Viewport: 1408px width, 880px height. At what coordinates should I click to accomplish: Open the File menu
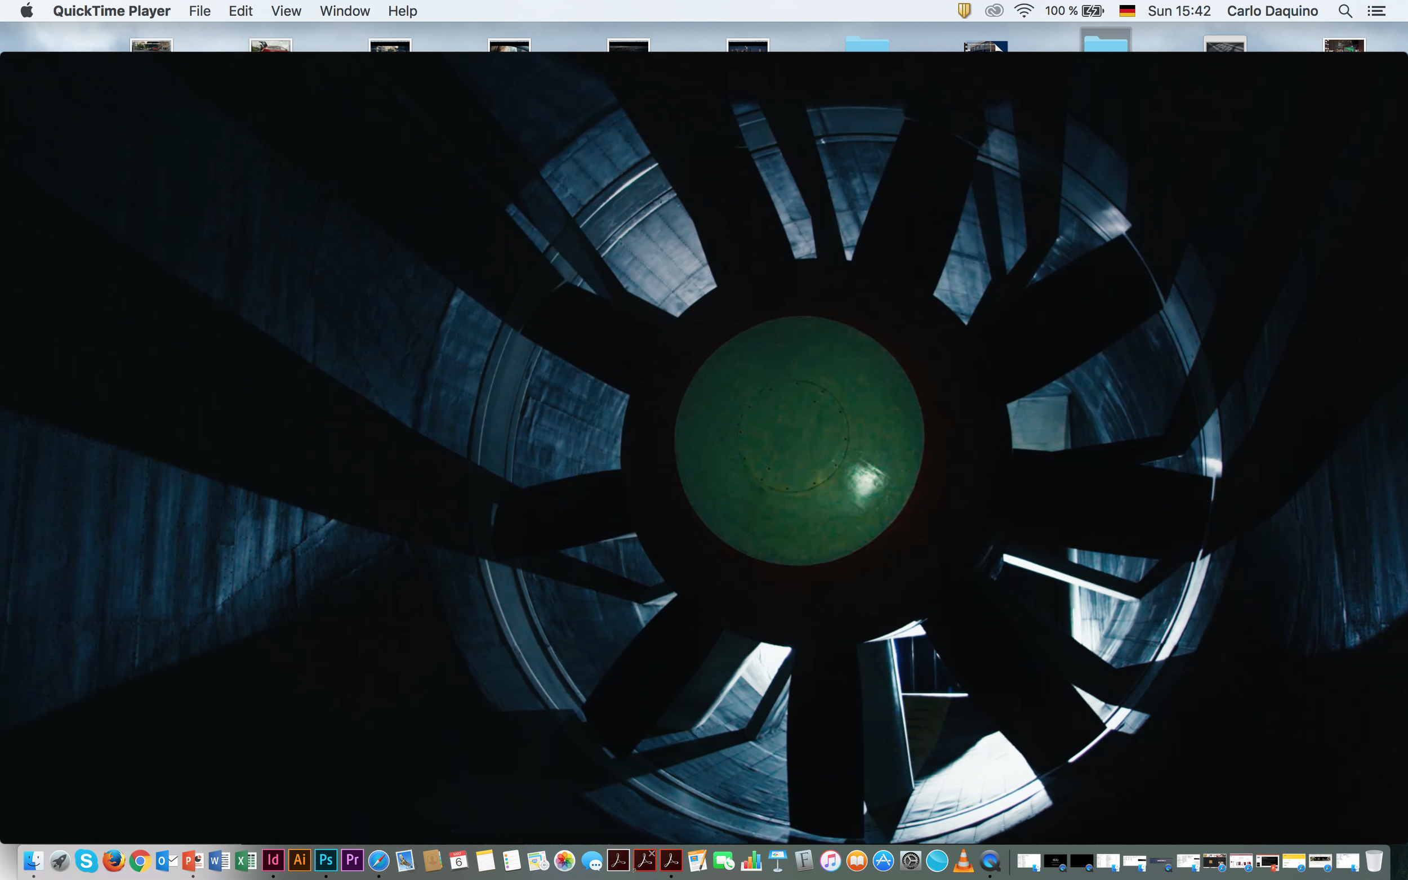click(x=199, y=11)
